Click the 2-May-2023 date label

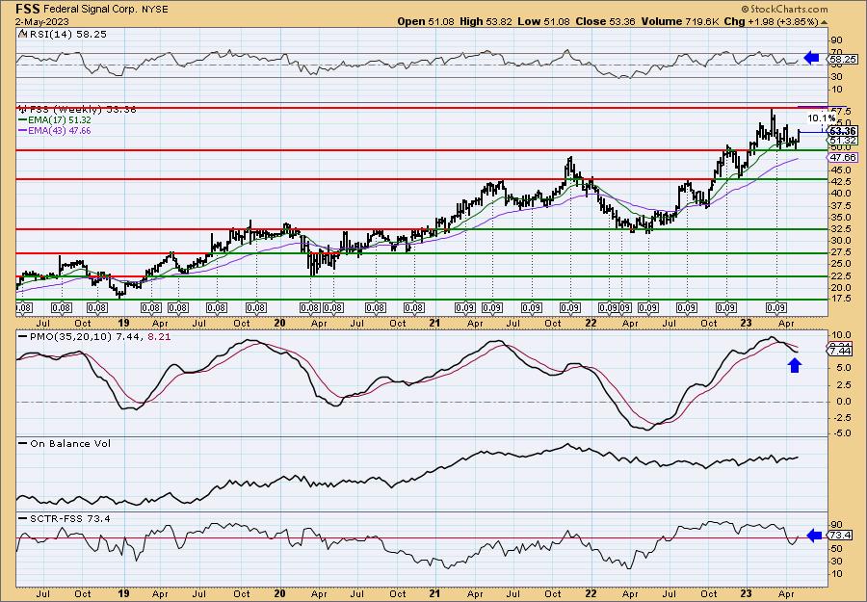(x=42, y=21)
